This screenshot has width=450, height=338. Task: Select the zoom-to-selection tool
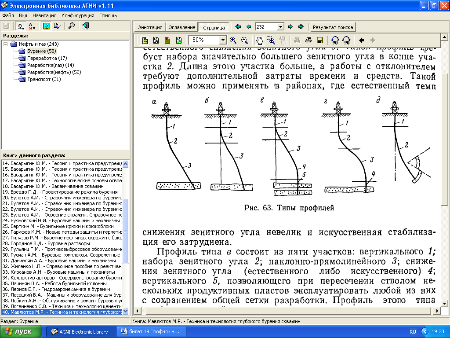tap(271, 40)
